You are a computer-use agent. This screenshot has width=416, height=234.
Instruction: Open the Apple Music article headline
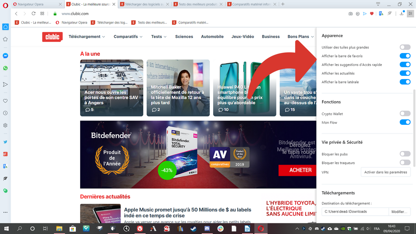(188, 213)
